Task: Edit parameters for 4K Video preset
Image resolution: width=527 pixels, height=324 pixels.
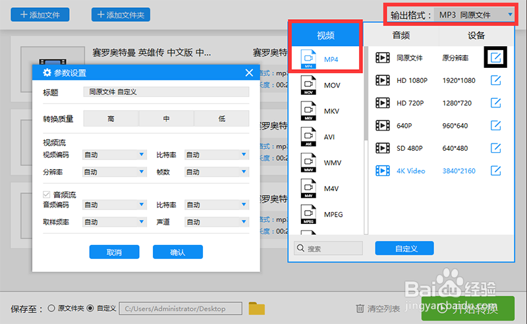Action: click(496, 171)
